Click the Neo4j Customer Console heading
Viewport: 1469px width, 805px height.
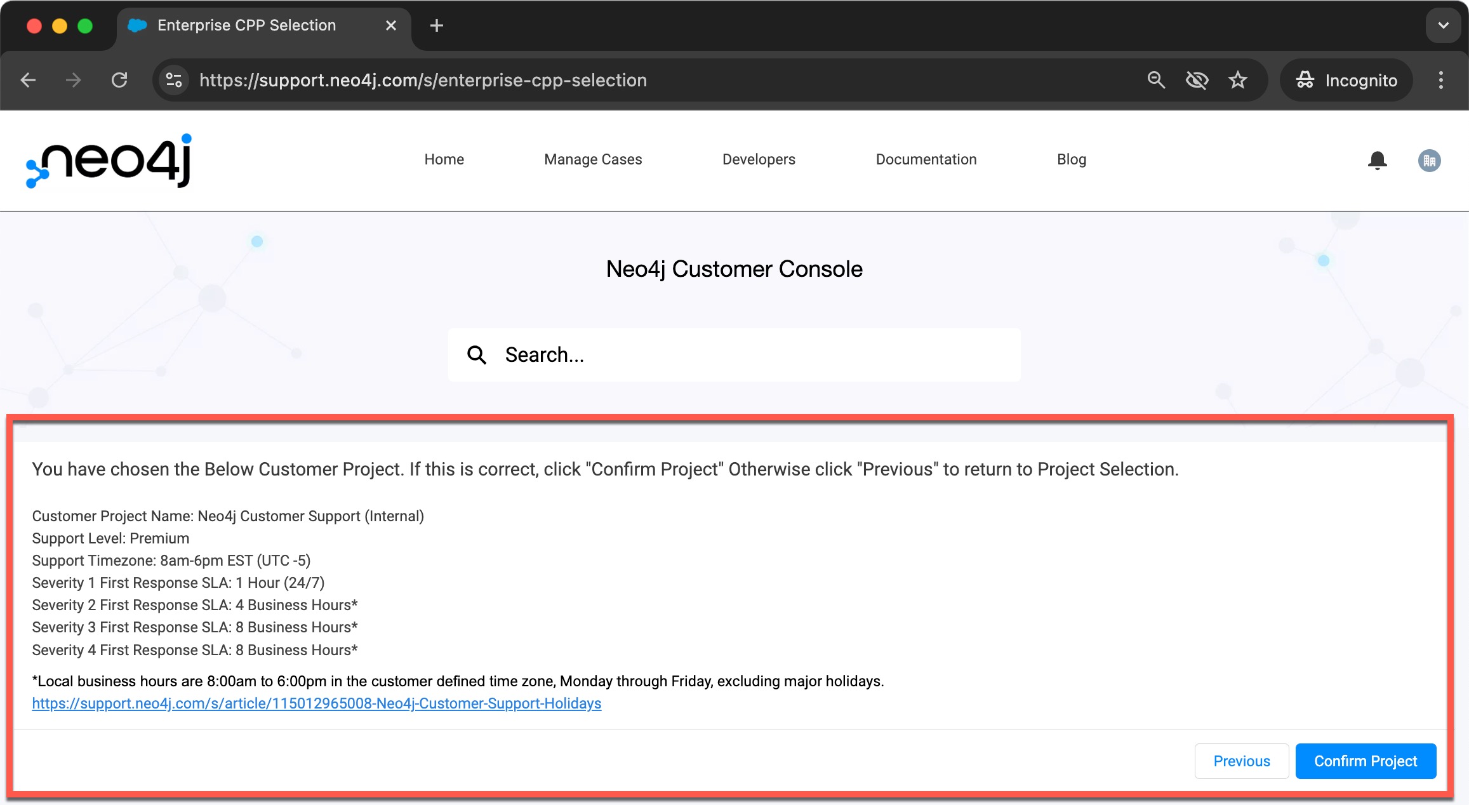tap(734, 269)
